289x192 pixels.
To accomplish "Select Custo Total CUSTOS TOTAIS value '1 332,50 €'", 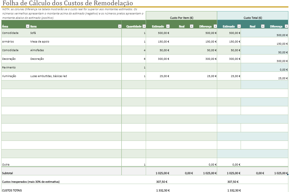I will [234, 190].
